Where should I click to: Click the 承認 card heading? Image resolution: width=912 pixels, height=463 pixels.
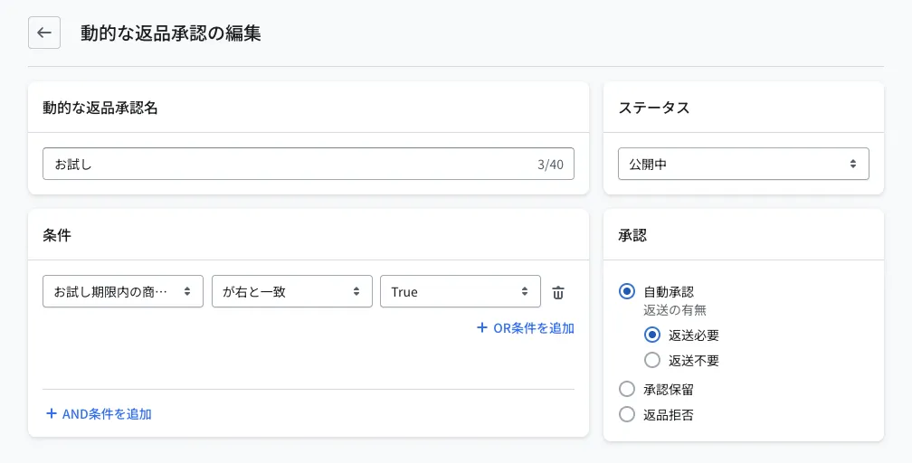click(632, 235)
